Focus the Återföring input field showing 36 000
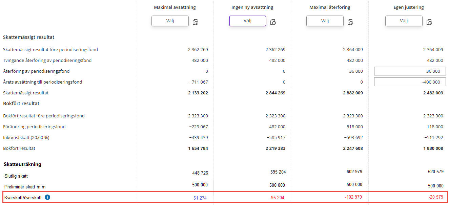Viewport: 449px width, 205px height. coord(410,71)
